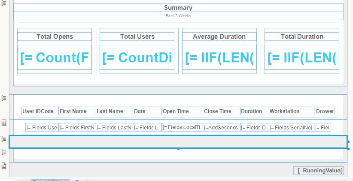Click the IIF expression under Total Duration
Screen dimensions: 353x181
pos(302,57)
